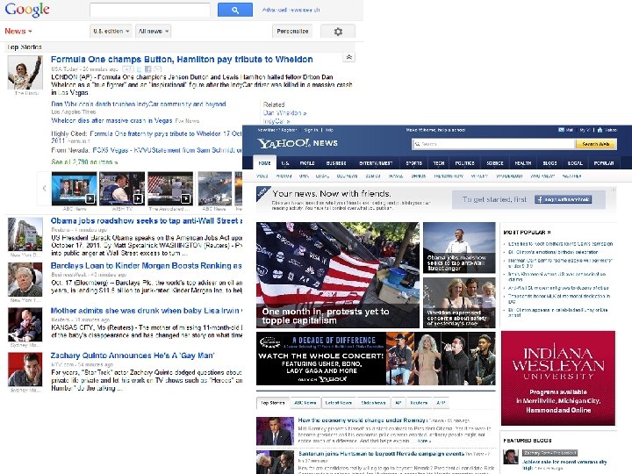Click the Personalize button
This screenshot has width=632, height=474.
click(x=292, y=31)
